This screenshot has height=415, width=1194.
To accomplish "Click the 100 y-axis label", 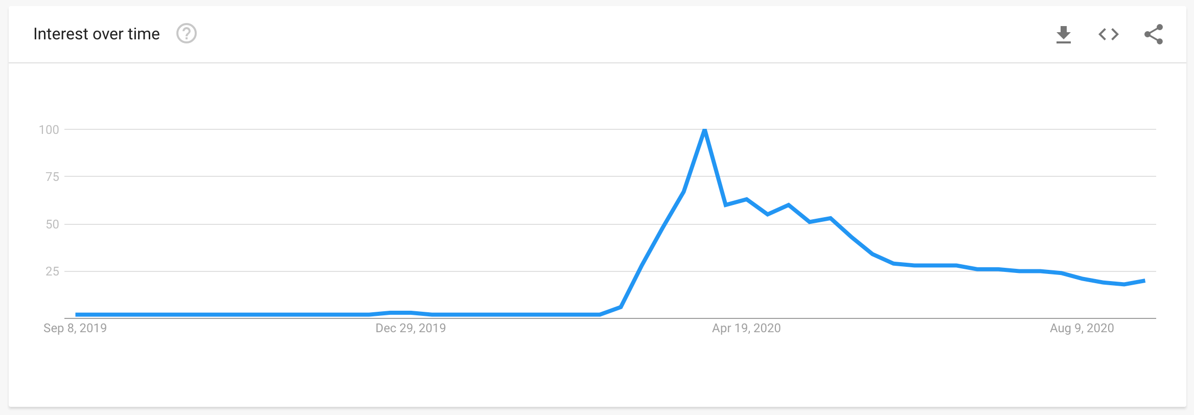I will click(49, 130).
